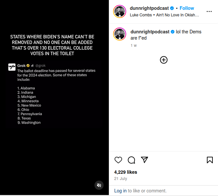Open comments via speech bubble icon
Viewport: 218px width, 196px height.
point(131,160)
